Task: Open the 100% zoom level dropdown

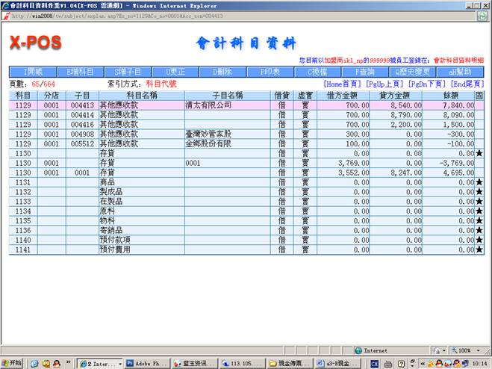Action: pyautogui.click(x=467, y=350)
